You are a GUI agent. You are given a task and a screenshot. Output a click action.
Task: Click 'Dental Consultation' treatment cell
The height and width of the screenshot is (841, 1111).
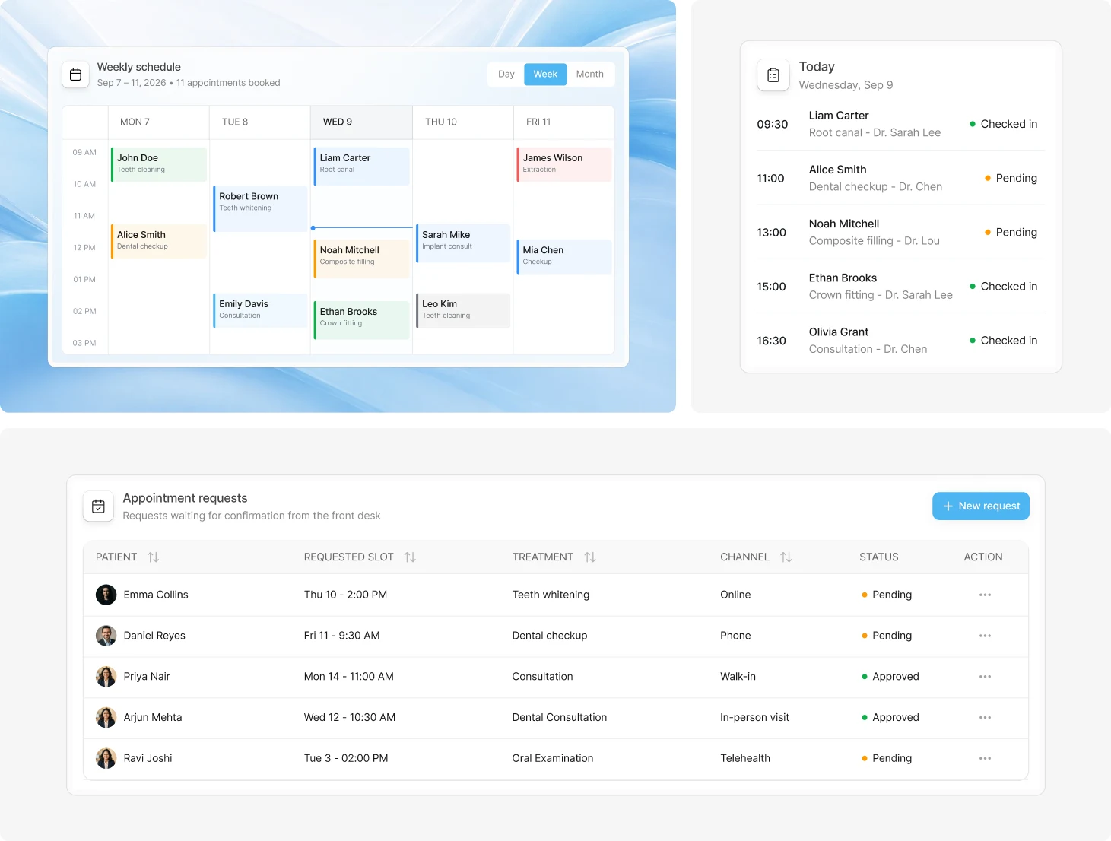click(x=560, y=718)
